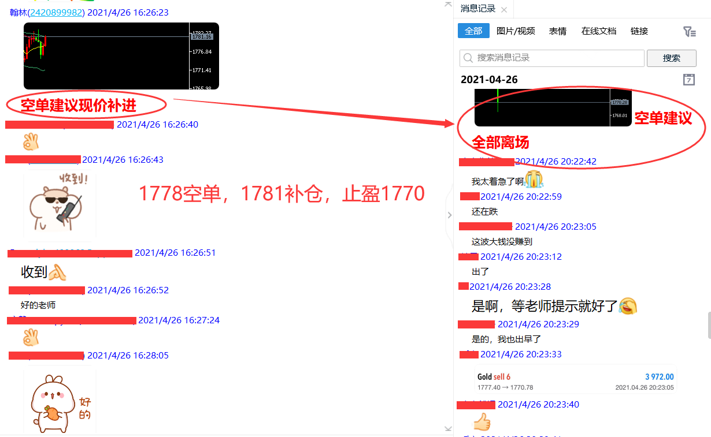Click the red text 空单建议现价补进
711x437 pixels.
79,105
